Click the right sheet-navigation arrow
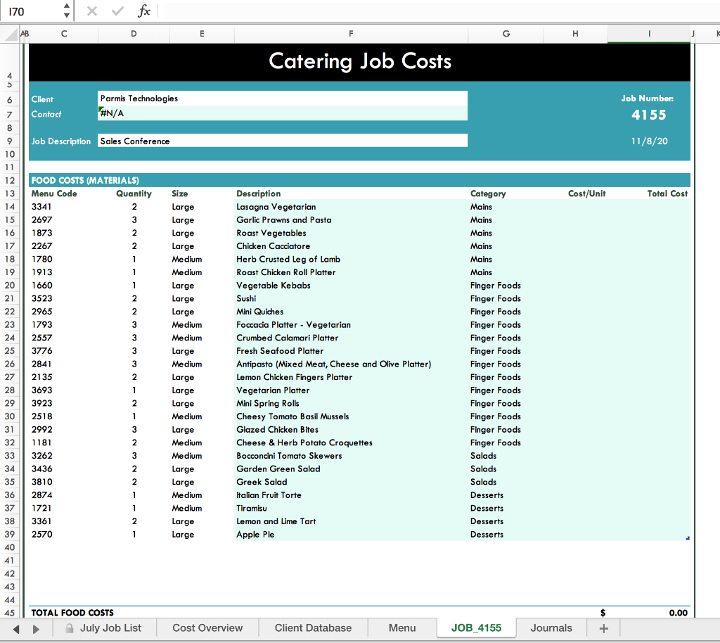The image size is (720, 643). [37, 628]
